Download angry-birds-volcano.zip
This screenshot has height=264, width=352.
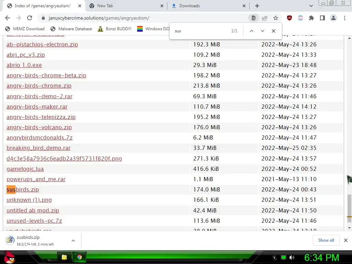pos(39,127)
